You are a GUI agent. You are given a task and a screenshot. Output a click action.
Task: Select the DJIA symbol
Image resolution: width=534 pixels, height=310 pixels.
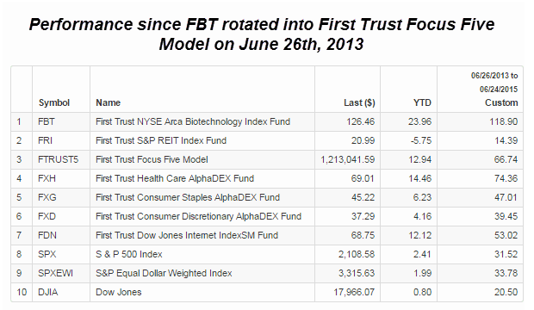pyautogui.click(x=48, y=292)
